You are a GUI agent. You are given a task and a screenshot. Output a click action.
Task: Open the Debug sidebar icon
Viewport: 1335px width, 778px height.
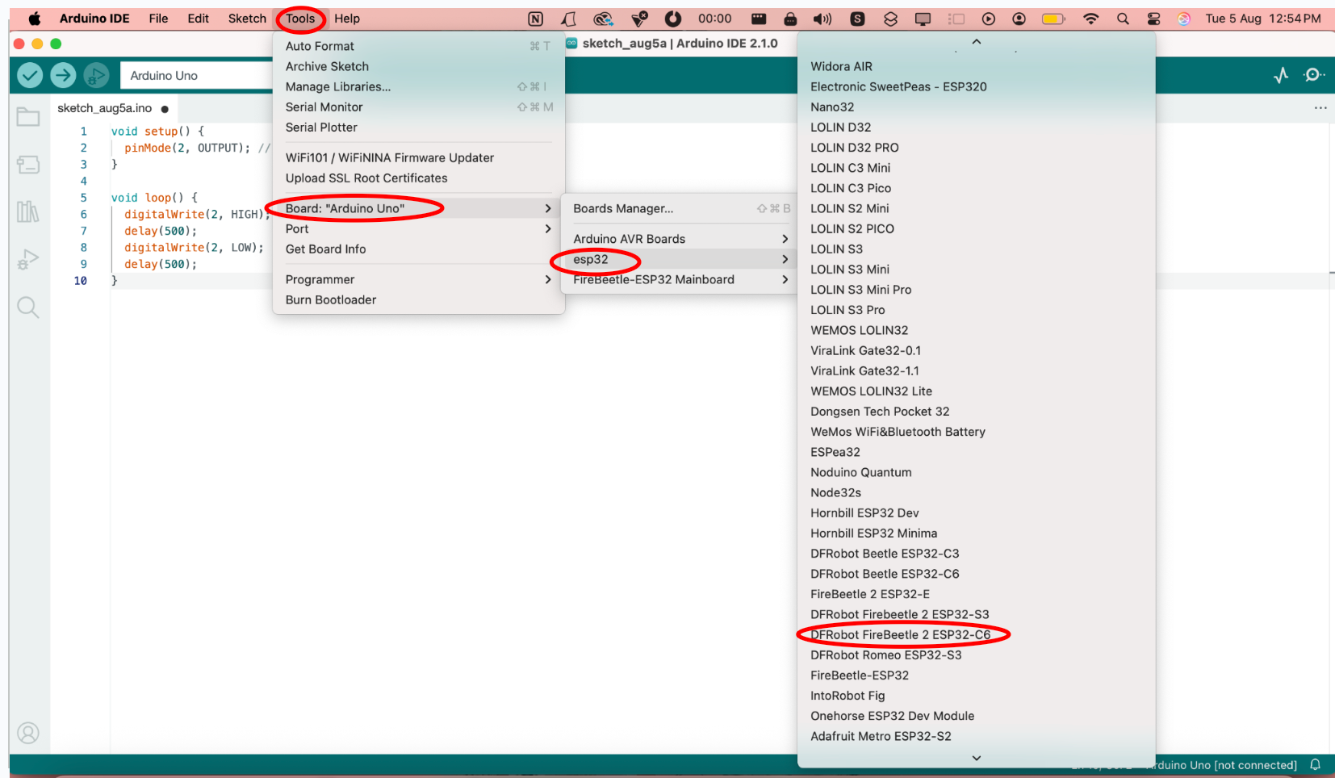(x=28, y=259)
